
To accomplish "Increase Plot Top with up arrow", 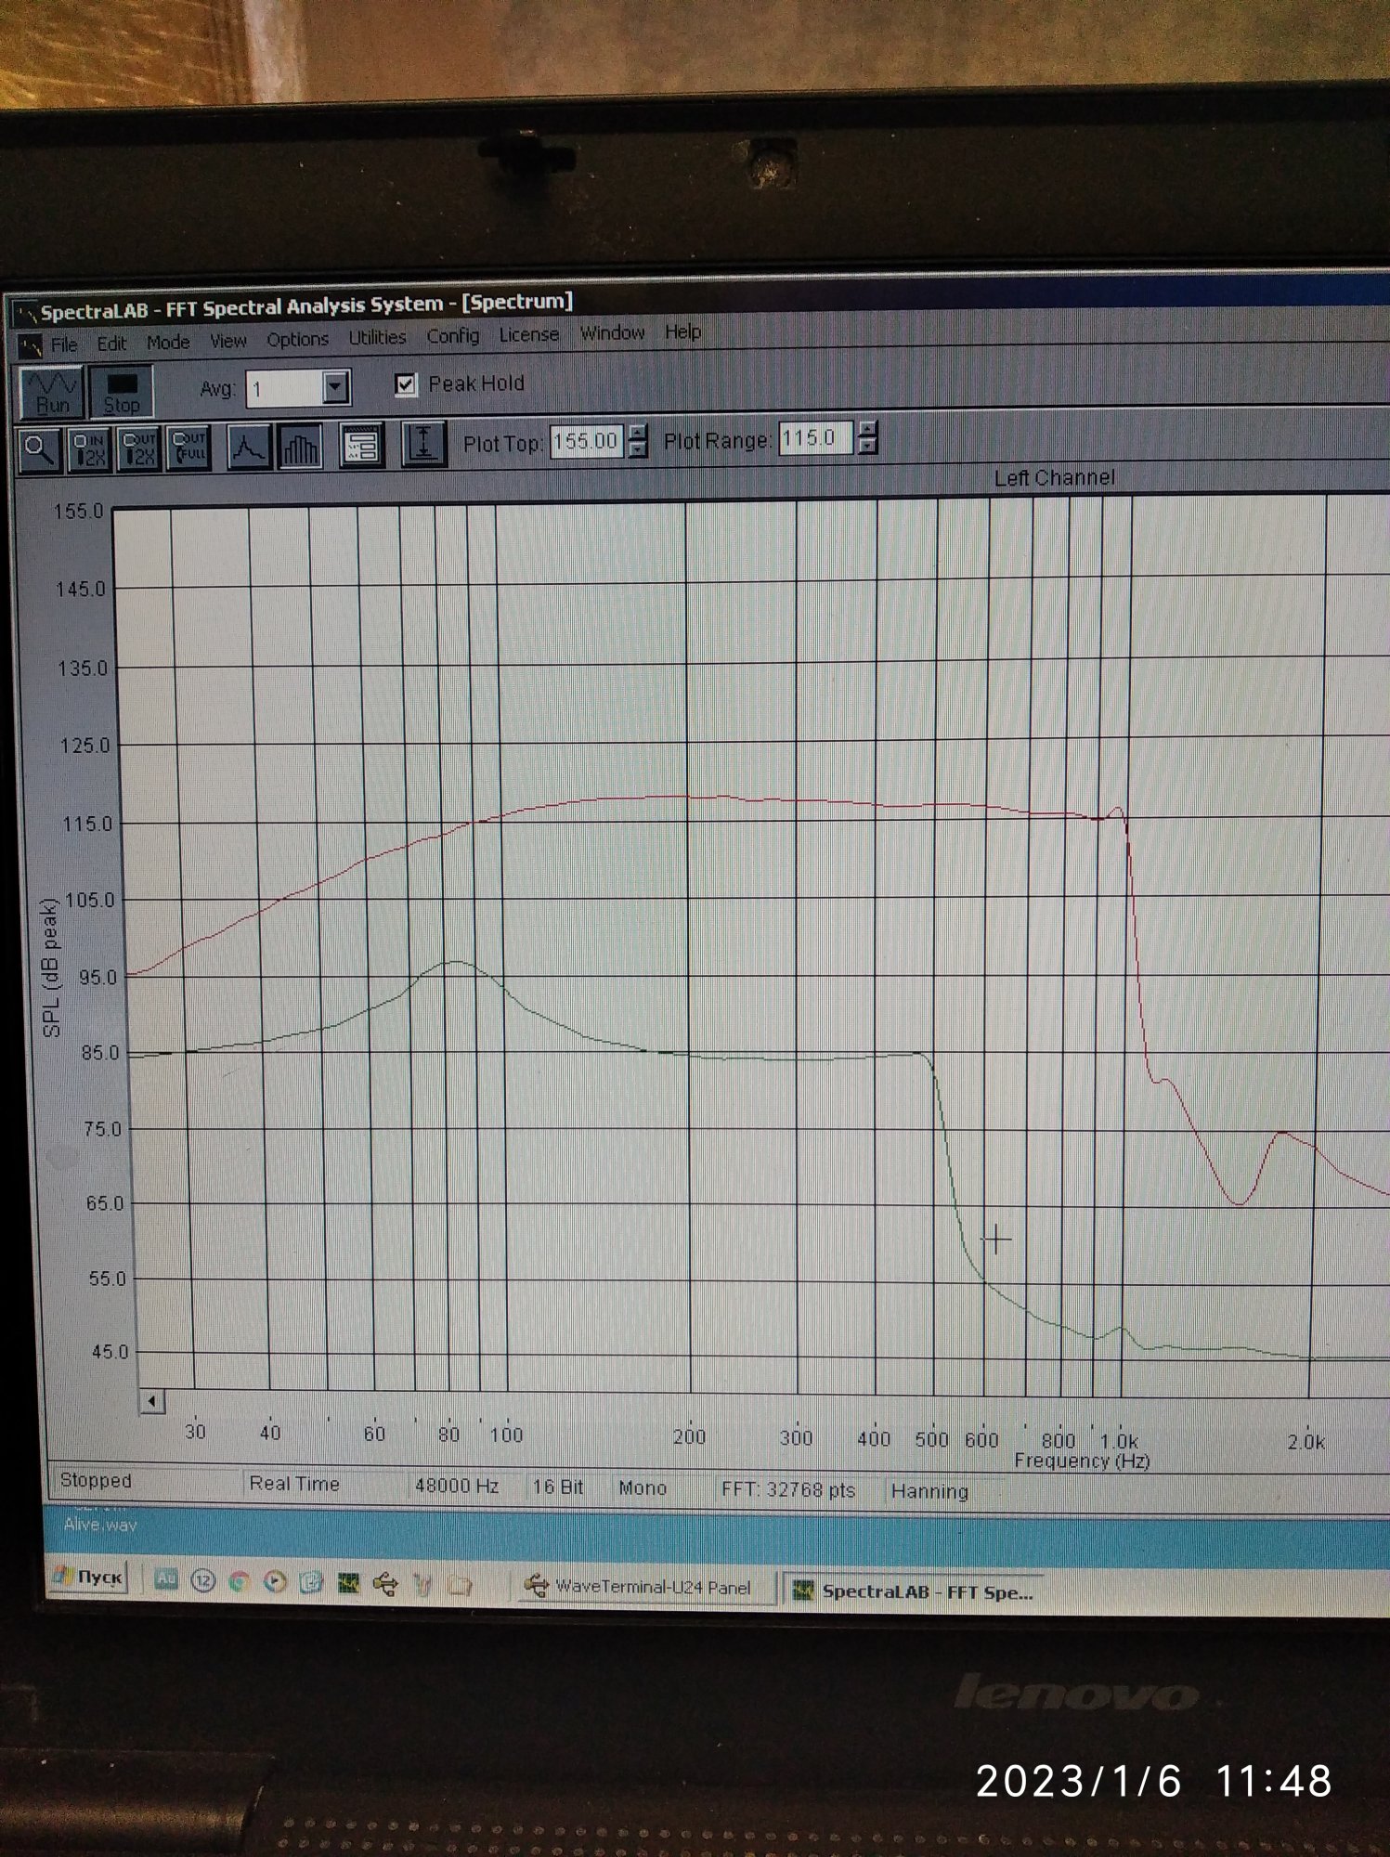I will (x=638, y=433).
